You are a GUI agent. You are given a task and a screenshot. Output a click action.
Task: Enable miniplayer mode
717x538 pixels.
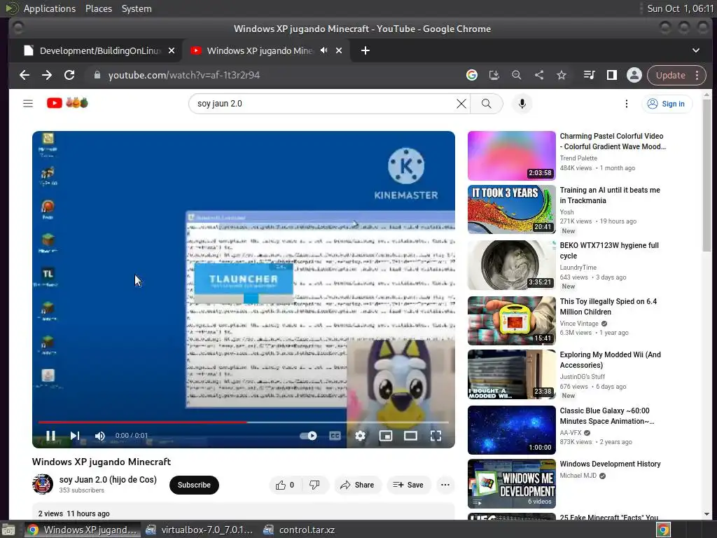(386, 436)
